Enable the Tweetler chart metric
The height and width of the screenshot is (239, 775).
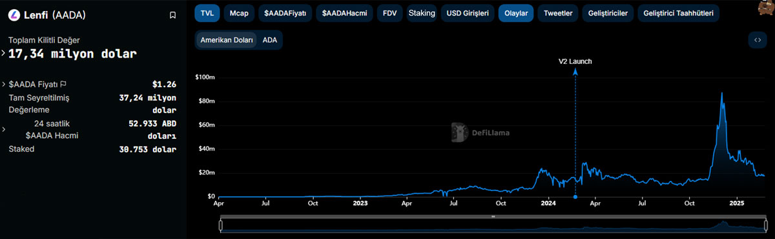click(558, 13)
